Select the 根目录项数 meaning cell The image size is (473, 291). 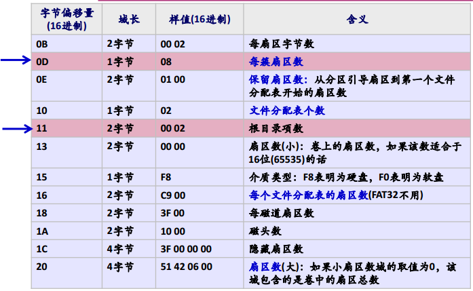[x=277, y=128]
